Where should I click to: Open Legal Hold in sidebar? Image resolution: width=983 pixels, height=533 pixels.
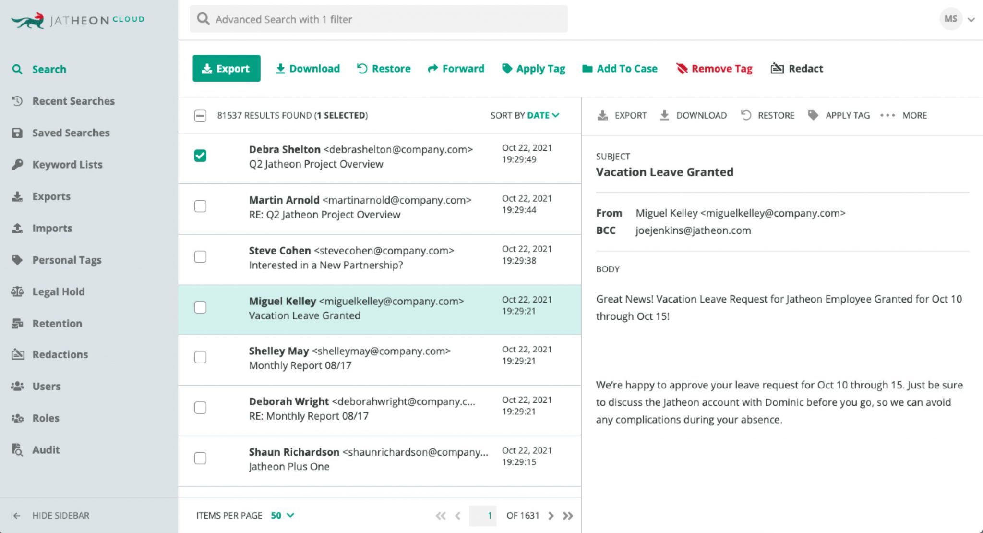point(59,291)
